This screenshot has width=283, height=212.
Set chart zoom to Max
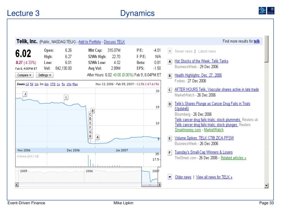click(75, 84)
